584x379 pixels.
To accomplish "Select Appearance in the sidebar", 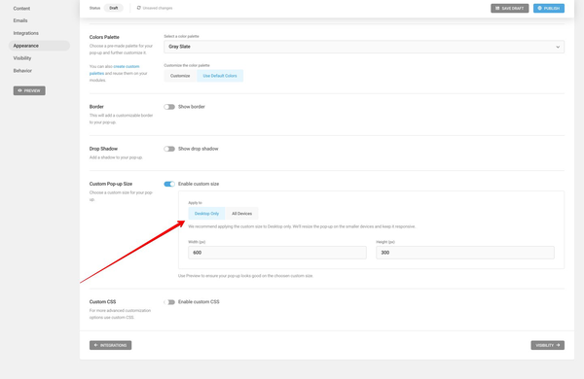I will (x=39, y=46).
